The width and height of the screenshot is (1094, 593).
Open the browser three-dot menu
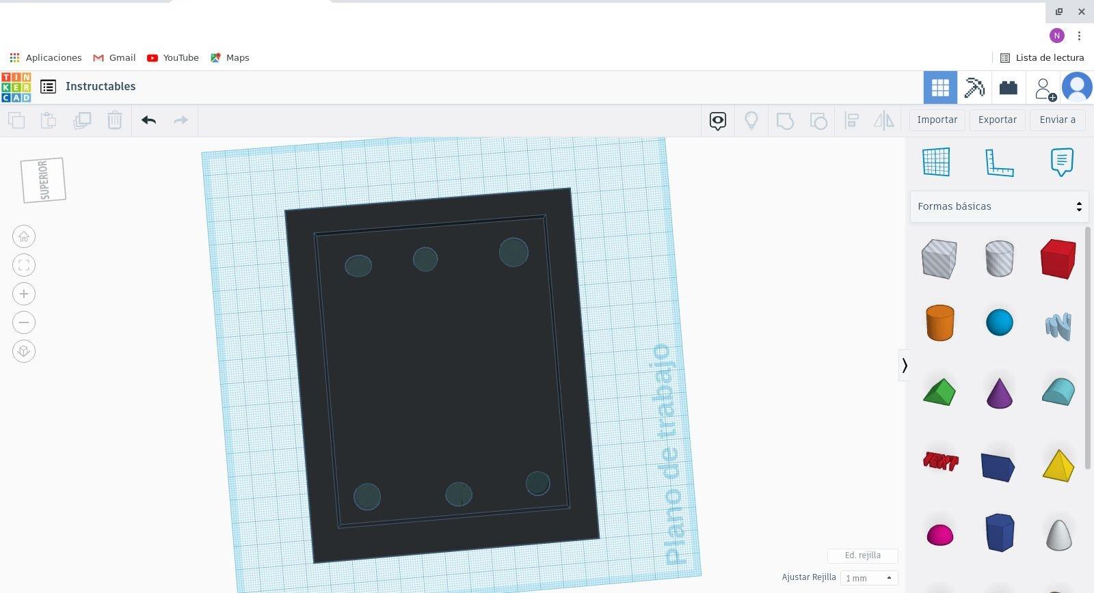[1080, 36]
